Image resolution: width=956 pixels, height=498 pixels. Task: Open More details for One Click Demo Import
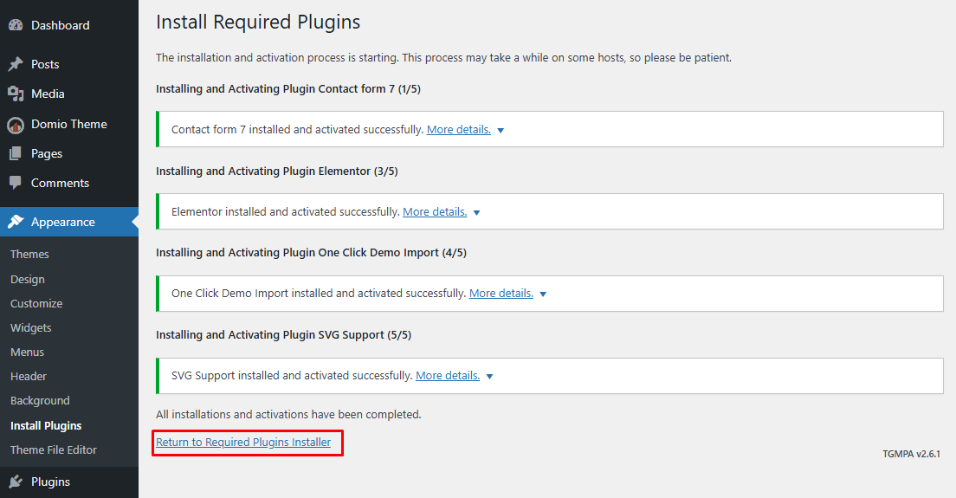coord(501,294)
